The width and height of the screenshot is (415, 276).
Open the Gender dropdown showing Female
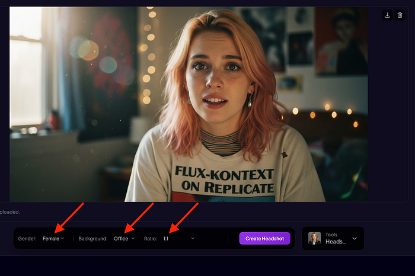tap(53, 239)
